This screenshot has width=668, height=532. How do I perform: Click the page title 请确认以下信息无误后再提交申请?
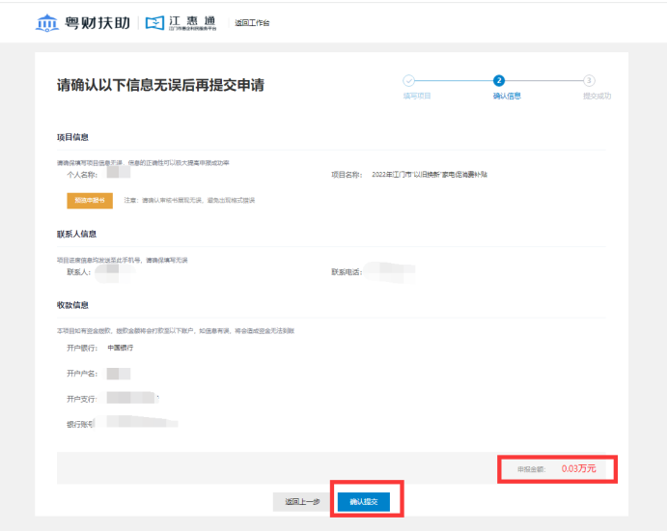[x=160, y=85]
